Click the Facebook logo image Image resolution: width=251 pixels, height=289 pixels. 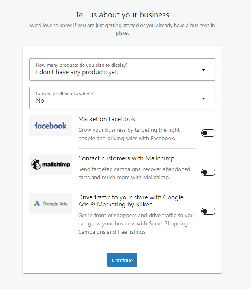point(51,126)
